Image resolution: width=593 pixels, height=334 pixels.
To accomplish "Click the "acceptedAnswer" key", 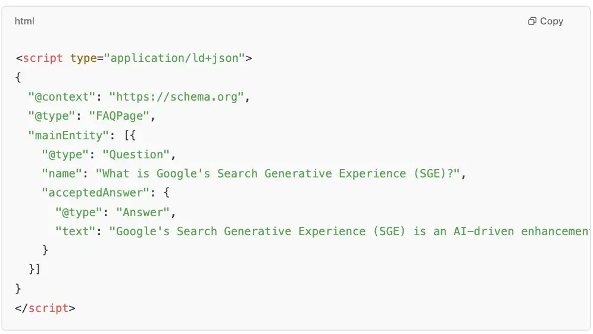I will (x=95, y=192).
